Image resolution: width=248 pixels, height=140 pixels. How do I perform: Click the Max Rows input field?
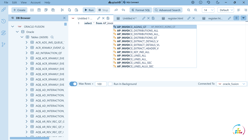101,84
